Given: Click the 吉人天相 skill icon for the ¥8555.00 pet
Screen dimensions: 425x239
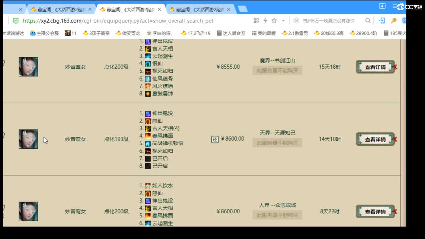Looking at the screenshot, I should pyautogui.click(x=148, y=49).
